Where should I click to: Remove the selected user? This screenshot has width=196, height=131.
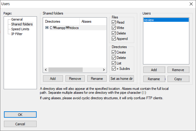pos(178,70)
